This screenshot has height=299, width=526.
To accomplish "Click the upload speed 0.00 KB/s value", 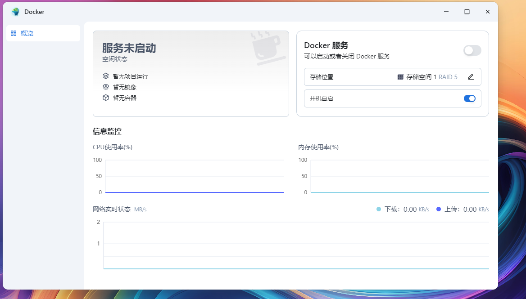I will 476,209.
